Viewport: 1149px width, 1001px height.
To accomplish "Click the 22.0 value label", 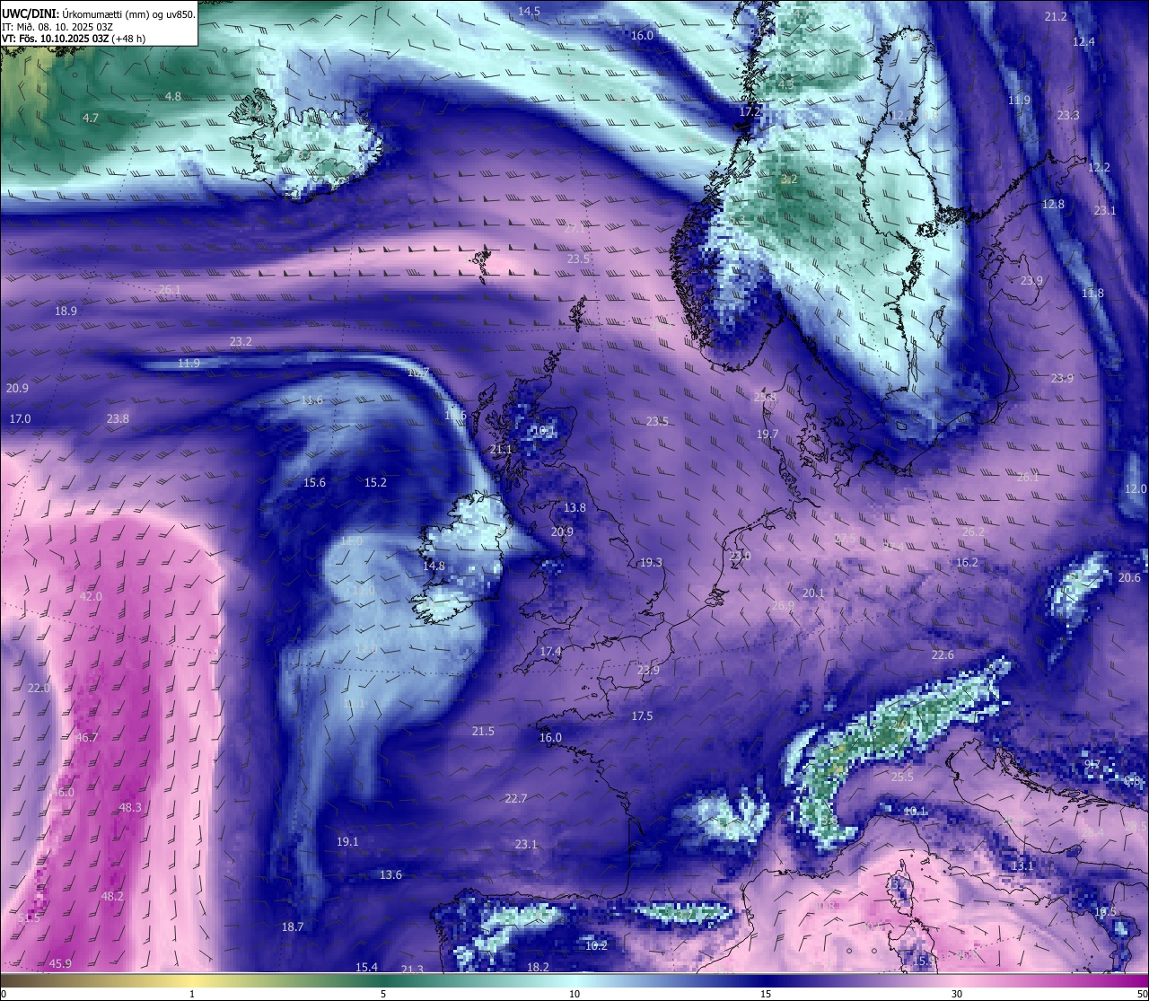I will (39, 688).
